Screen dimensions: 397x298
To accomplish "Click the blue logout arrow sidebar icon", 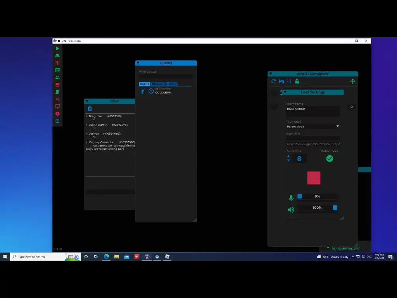I will point(57,121).
